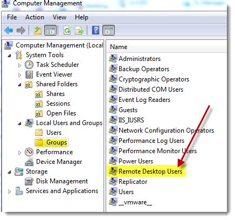Click the Task Scheduler clock icon

tap(29, 65)
